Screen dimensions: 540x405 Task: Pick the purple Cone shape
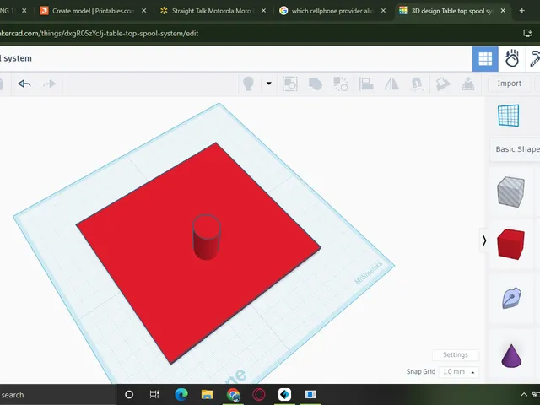(x=511, y=355)
